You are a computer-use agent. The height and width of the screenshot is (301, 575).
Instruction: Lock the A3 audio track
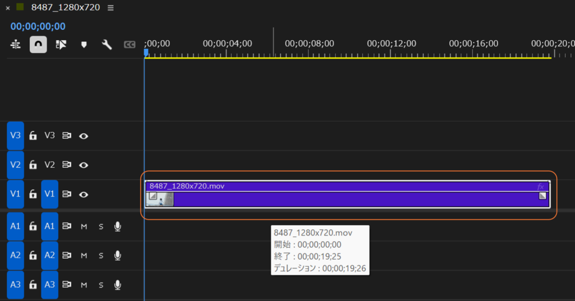33,284
